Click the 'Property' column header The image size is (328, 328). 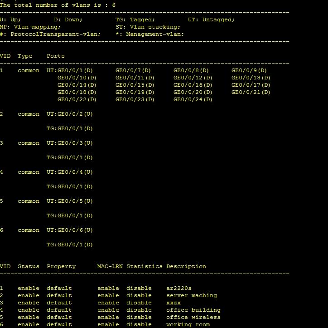61,267
